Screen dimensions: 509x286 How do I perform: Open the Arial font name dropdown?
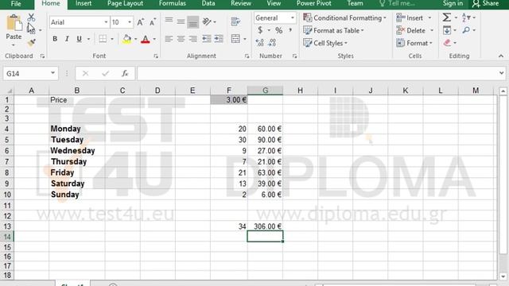pos(106,22)
